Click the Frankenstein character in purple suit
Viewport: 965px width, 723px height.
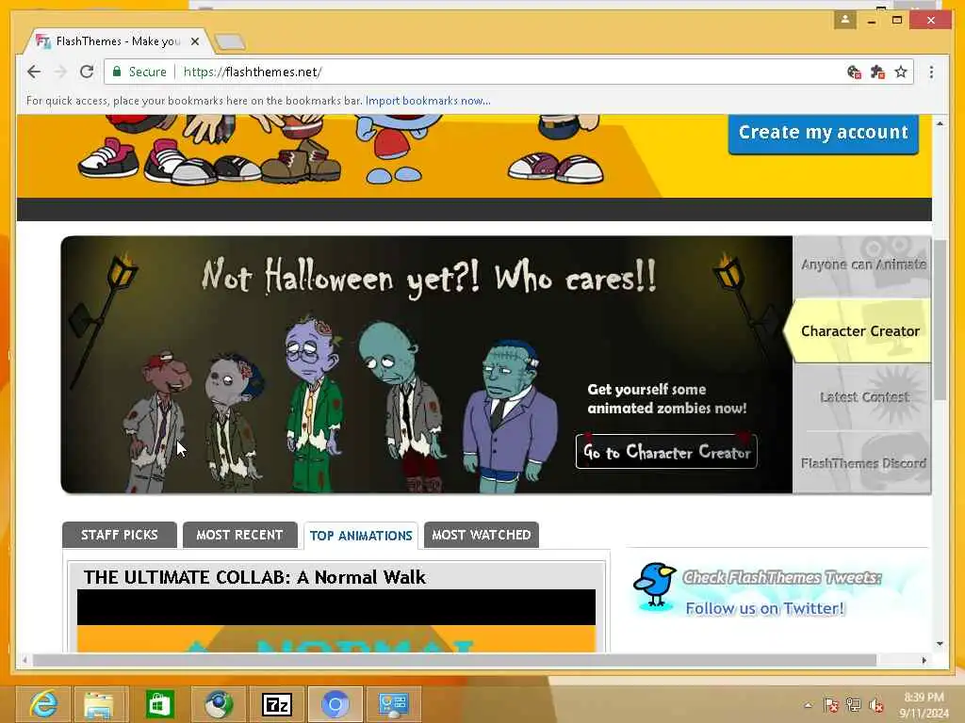coord(510,418)
